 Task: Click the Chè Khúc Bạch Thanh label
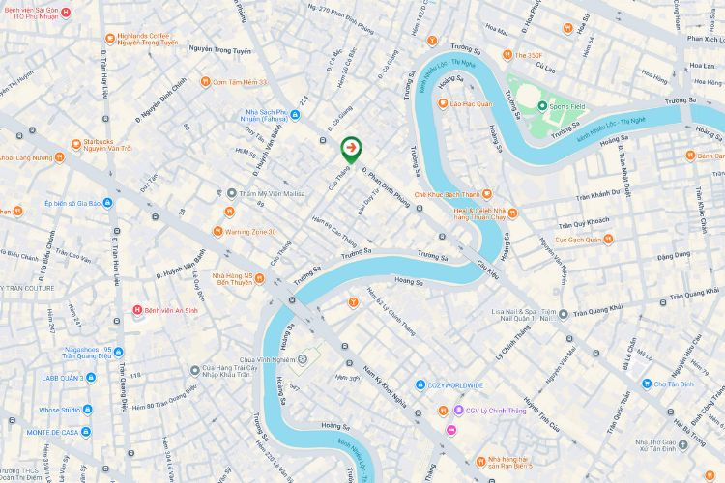(x=448, y=194)
